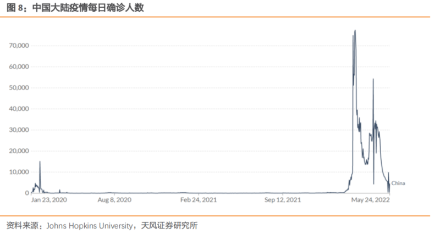Click the China series label
This screenshot has height=234, width=440.
pyautogui.click(x=398, y=183)
